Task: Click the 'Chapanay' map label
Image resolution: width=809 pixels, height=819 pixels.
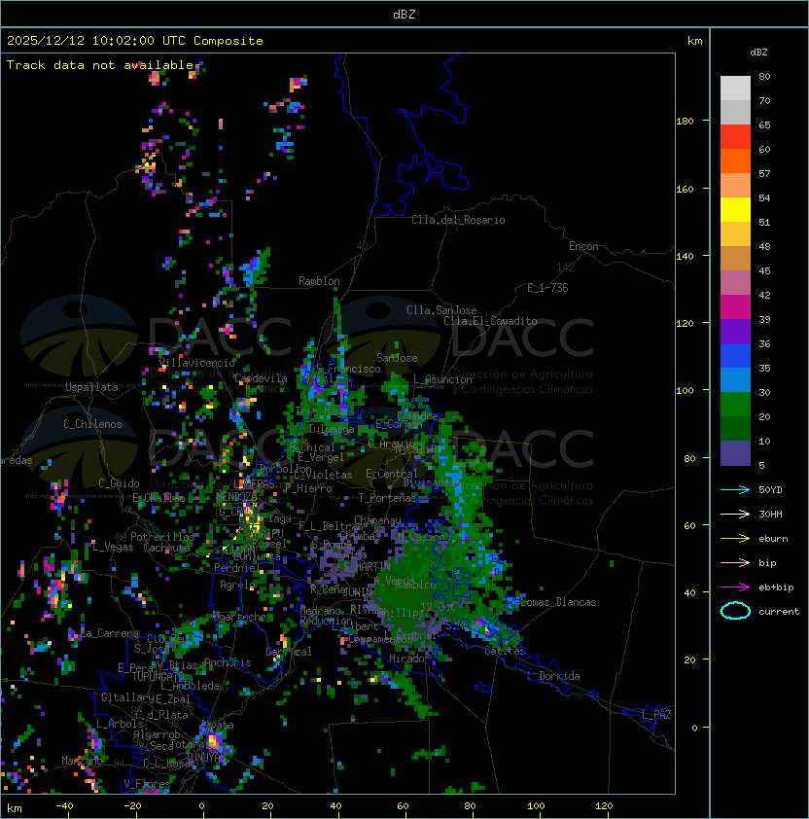Action: click(x=377, y=520)
